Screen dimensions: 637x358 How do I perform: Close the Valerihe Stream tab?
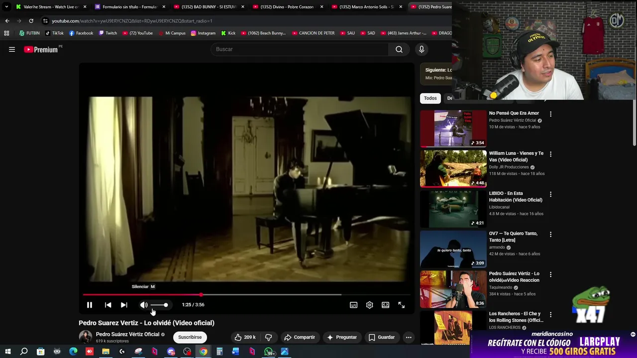pyautogui.click(x=85, y=7)
